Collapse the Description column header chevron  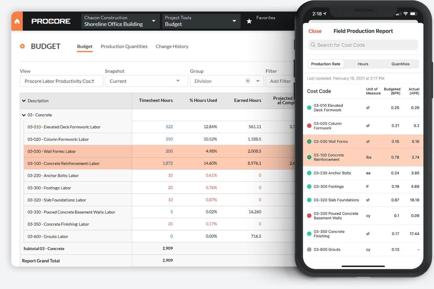click(24, 101)
